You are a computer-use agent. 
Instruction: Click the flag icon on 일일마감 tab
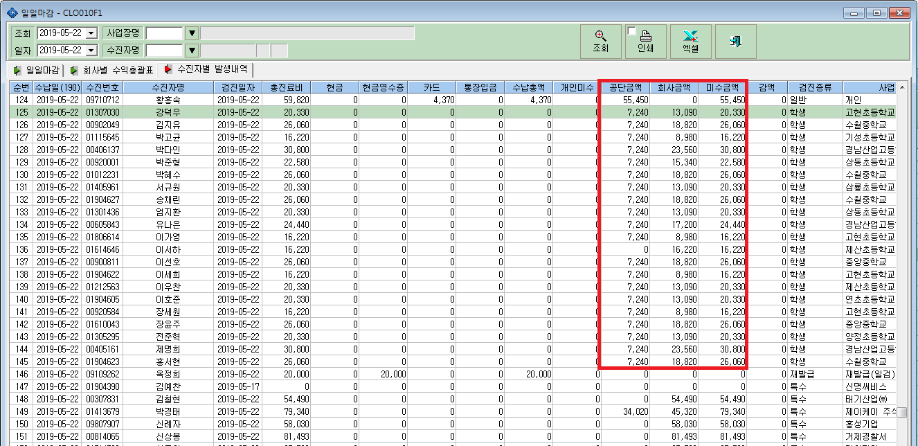tap(18, 70)
